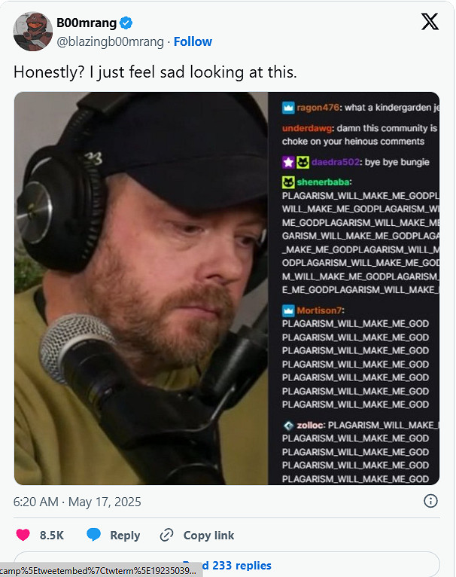Image resolution: width=456 pixels, height=577 pixels.
Task: Click the Reply label
Action: (x=125, y=535)
